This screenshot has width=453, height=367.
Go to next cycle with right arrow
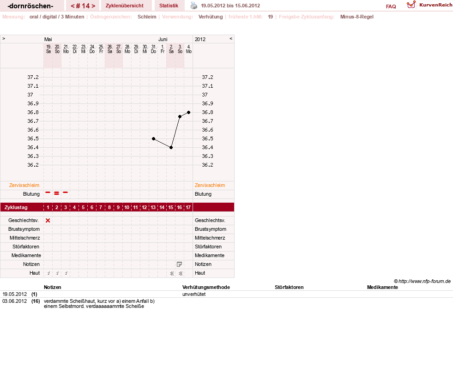pos(93,6)
